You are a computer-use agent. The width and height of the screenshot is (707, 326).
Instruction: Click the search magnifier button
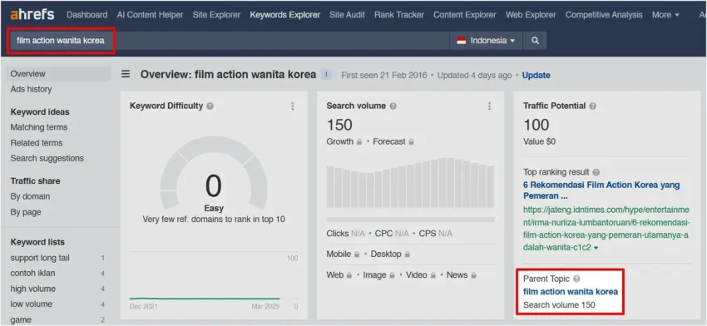click(x=535, y=41)
